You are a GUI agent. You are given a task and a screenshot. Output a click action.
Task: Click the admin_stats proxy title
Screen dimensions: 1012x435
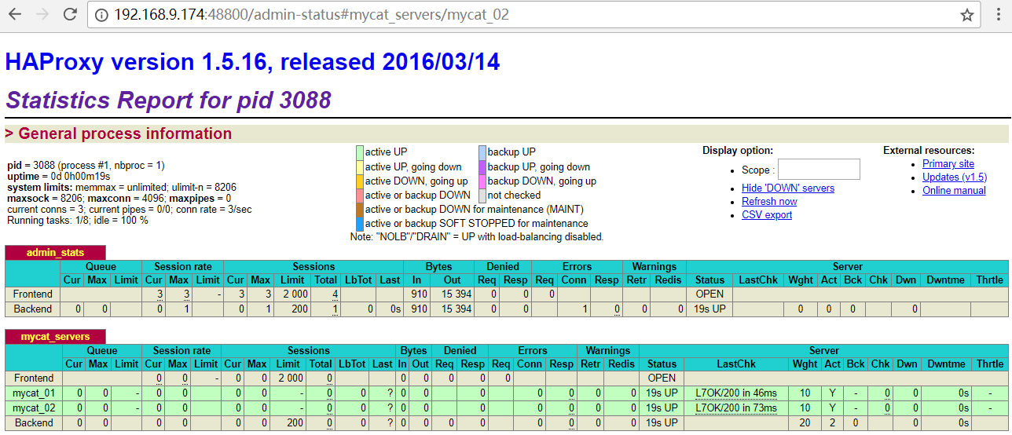tap(54, 252)
